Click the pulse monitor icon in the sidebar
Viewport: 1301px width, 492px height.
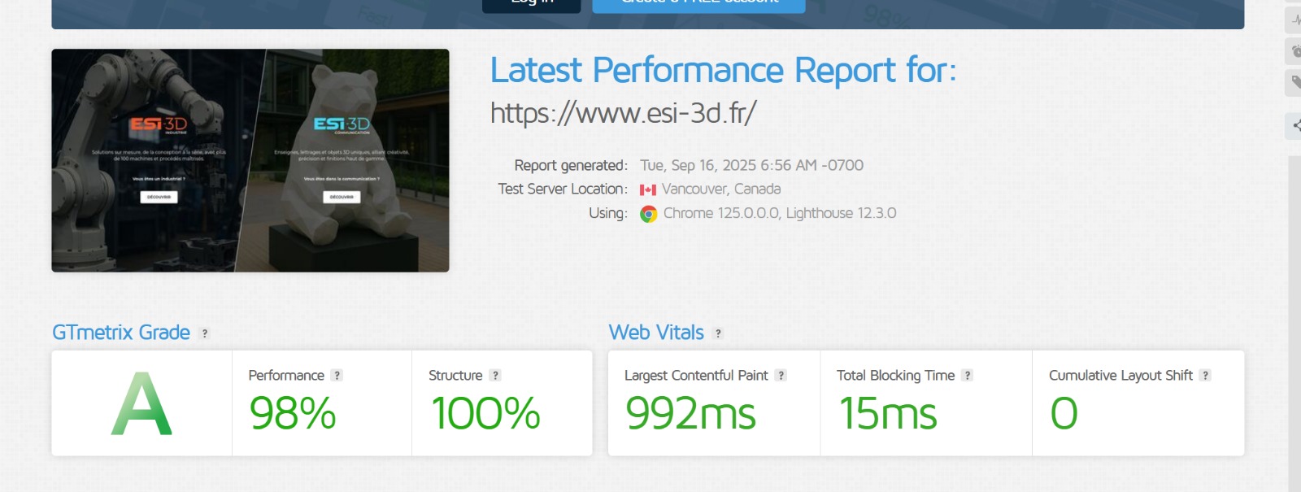1294,20
